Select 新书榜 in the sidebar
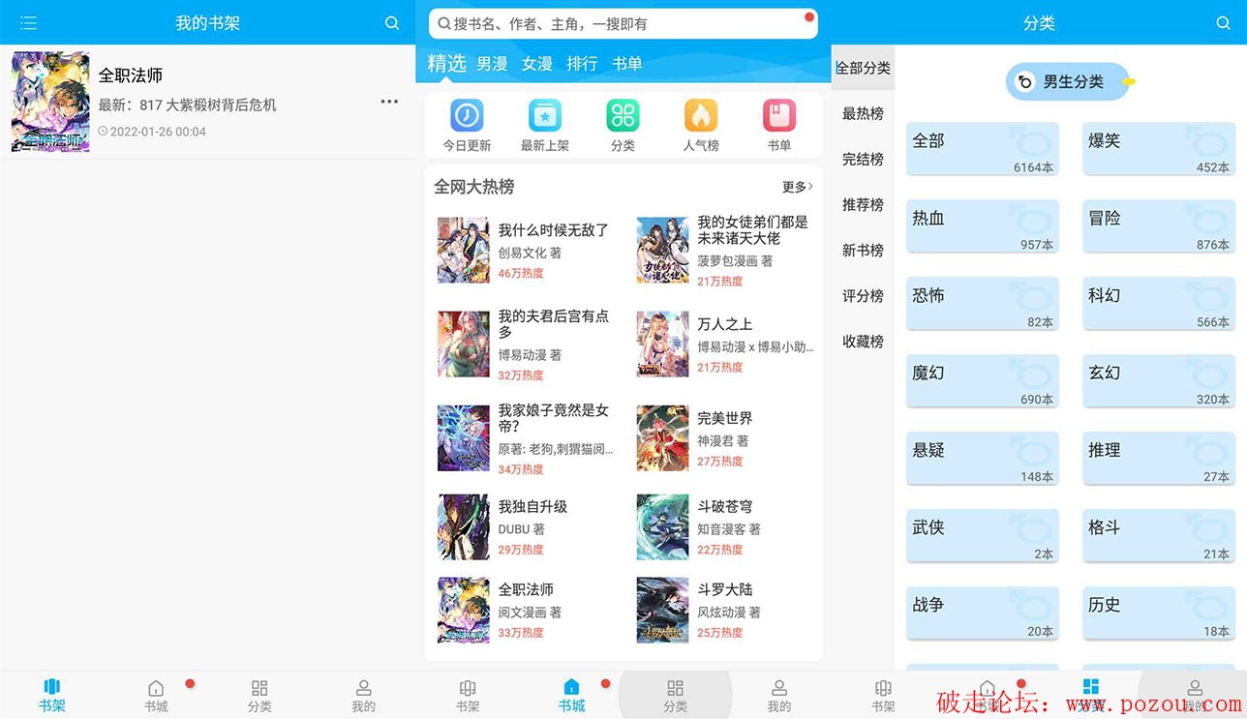1247x719 pixels. pyautogui.click(x=863, y=250)
